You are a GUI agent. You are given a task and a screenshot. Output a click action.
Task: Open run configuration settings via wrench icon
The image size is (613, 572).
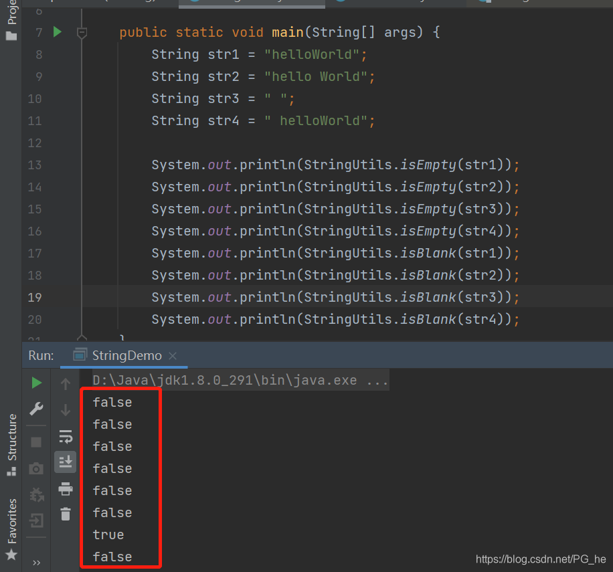tap(37, 409)
